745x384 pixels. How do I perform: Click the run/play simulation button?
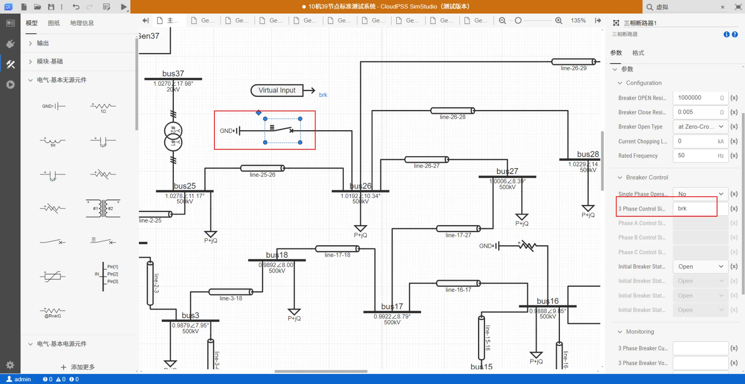point(123,7)
